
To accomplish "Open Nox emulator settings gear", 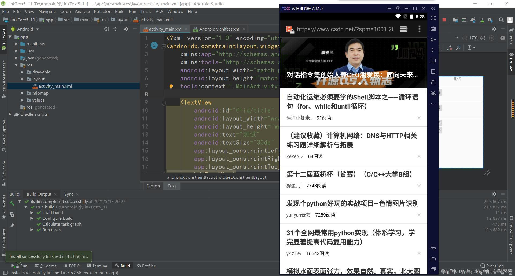I will 398,8.
